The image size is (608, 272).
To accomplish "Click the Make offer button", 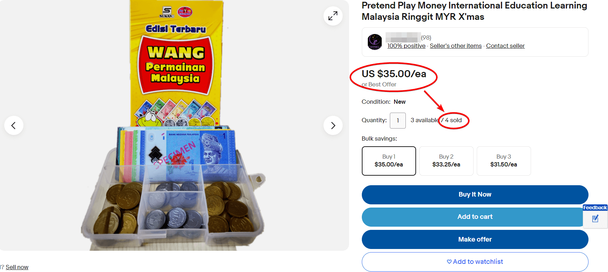I will pos(475,239).
